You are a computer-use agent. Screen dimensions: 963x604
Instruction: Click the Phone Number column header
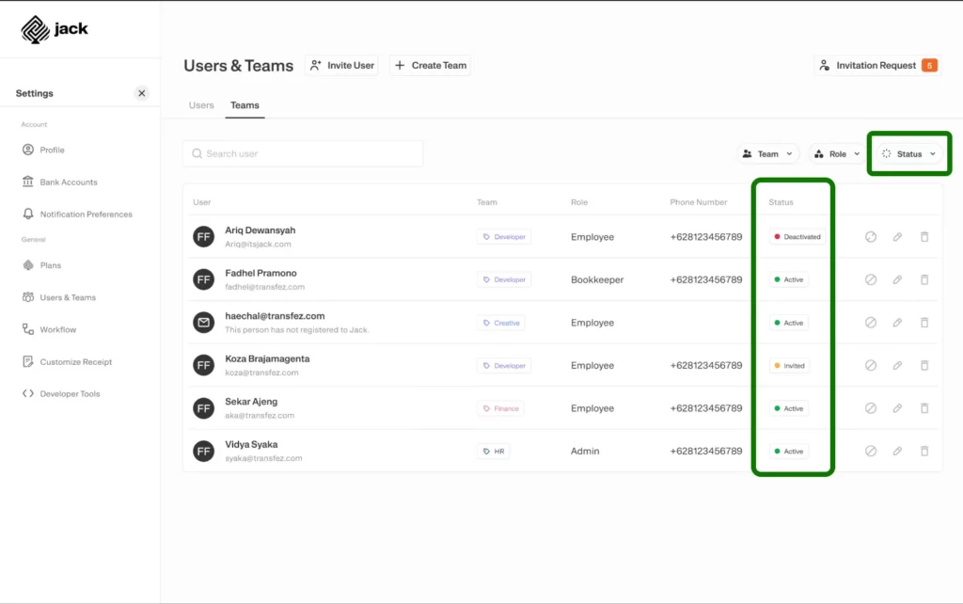coord(699,202)
